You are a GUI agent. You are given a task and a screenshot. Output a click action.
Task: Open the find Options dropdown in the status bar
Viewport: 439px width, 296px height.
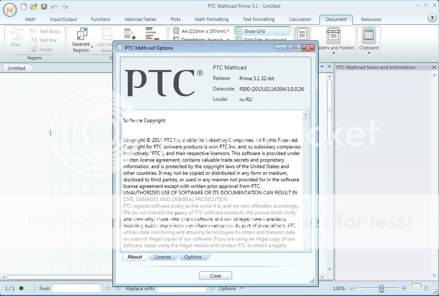pyautogui.click(x=229, y=289)
